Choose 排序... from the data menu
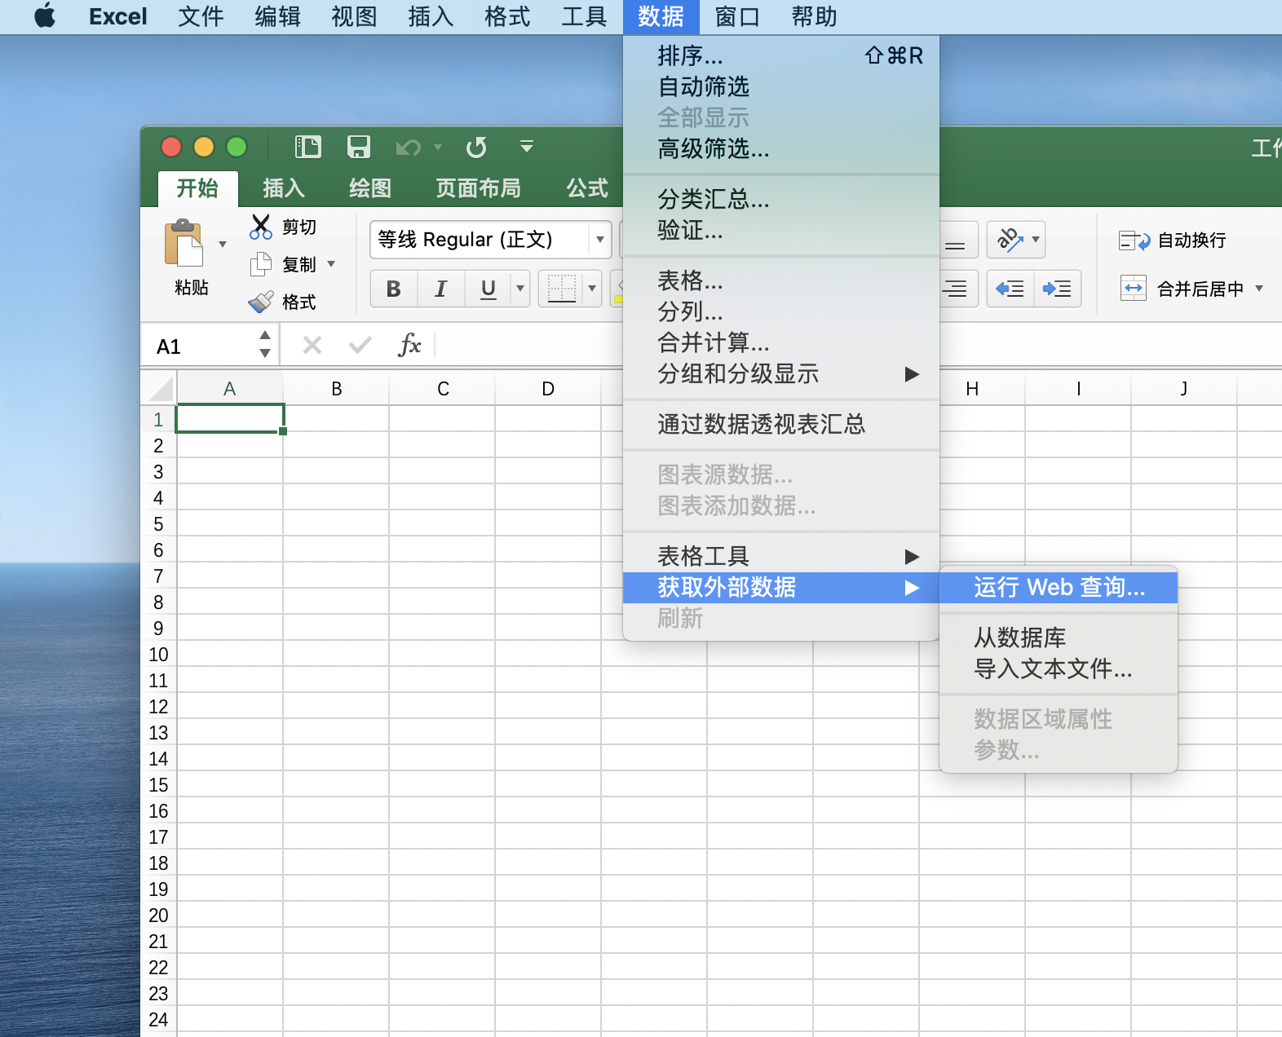The image size is (1282, 1037). (x=781, y=55)
